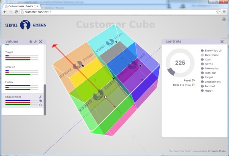Image resolution: width=229 pixels, height=156 pixels.
Task: Click Birds Eye View button
Action: point(184,85)
